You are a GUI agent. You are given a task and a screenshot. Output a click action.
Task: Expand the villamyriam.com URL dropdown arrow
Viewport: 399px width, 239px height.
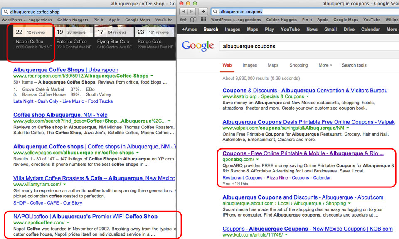click(x=65, y=184)
